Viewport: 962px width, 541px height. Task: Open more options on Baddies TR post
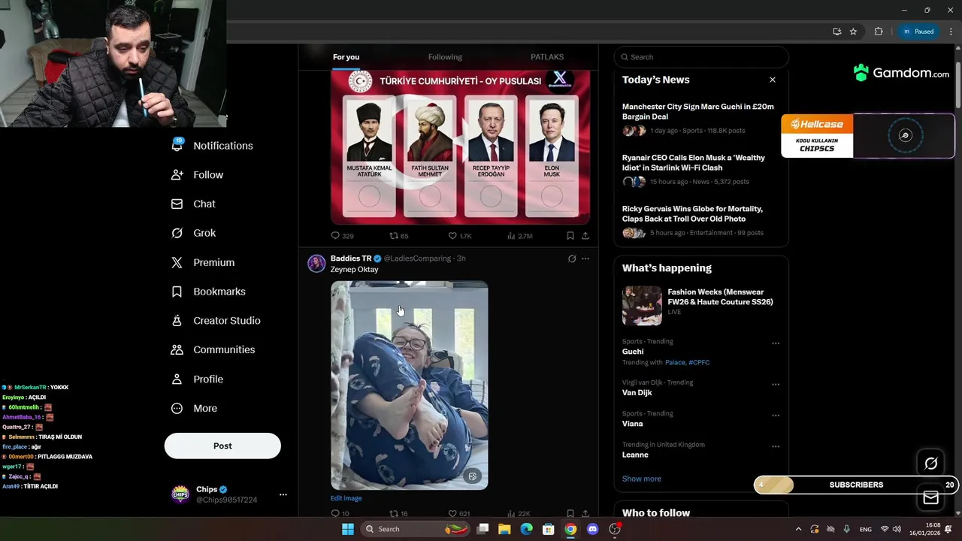(585, 258)
